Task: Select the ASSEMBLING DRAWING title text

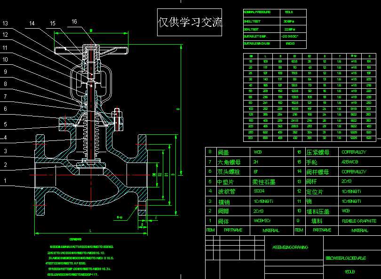Action: click(289, 247)
